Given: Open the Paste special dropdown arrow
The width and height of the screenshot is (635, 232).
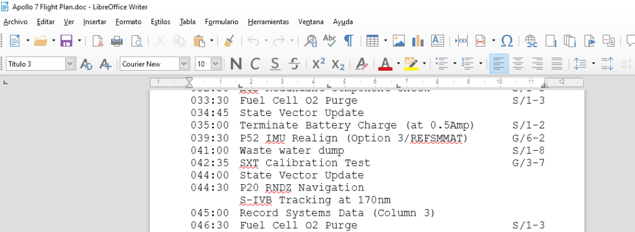Looking at the screenshot, I should tap(211, 40).
